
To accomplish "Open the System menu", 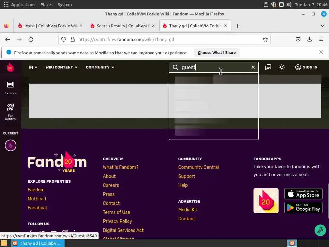I will point(65,5).
